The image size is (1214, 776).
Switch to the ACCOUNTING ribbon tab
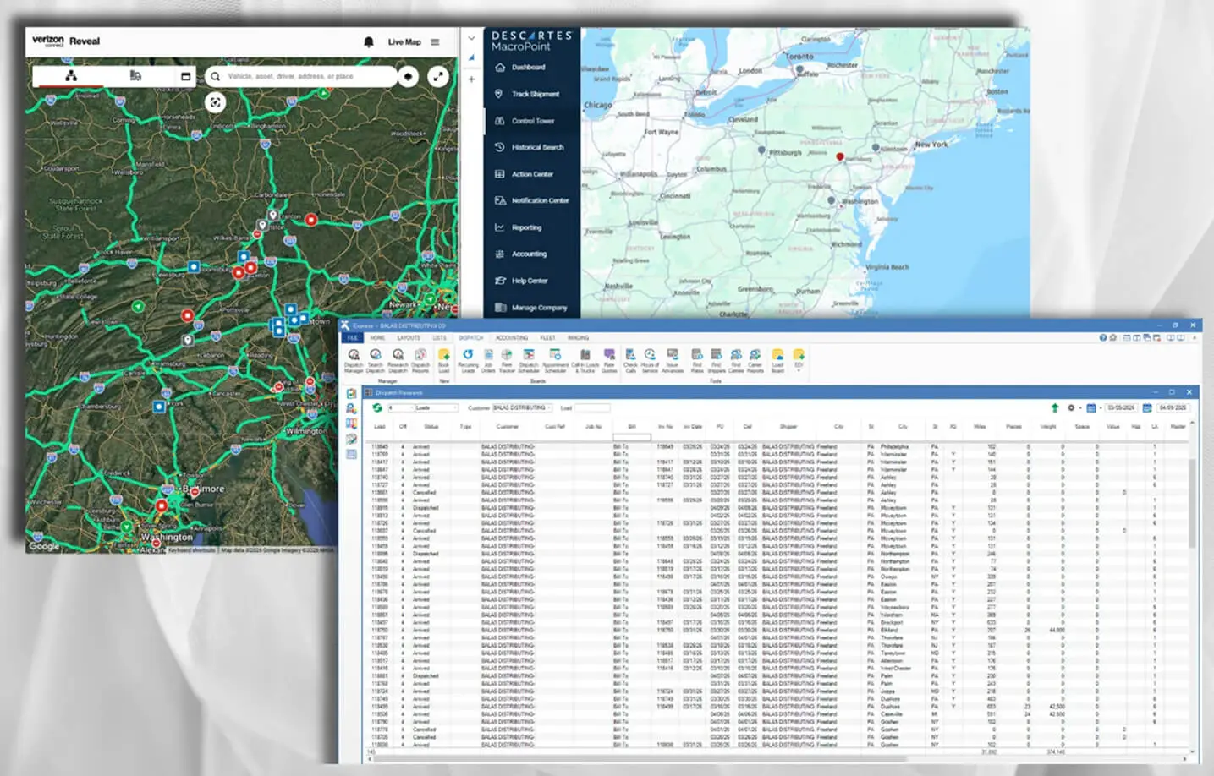[512, 338]
